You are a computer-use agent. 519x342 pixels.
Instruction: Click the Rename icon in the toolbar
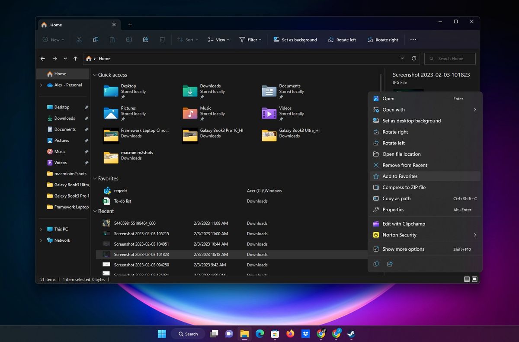coord(128,39)
